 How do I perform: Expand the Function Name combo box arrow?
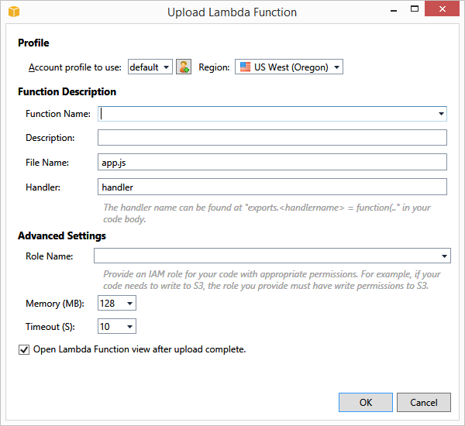coord(441,114)
